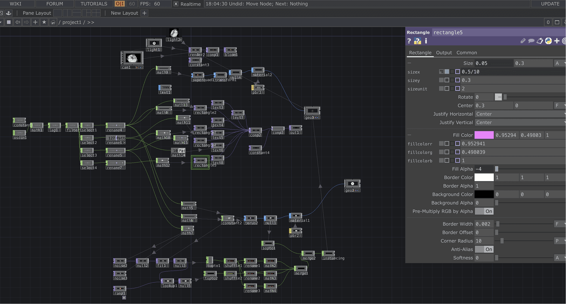Screen dimensions: 566x304
Task: Turn off the Anti-Alias toggle
Action: click(x=484, y=249)
